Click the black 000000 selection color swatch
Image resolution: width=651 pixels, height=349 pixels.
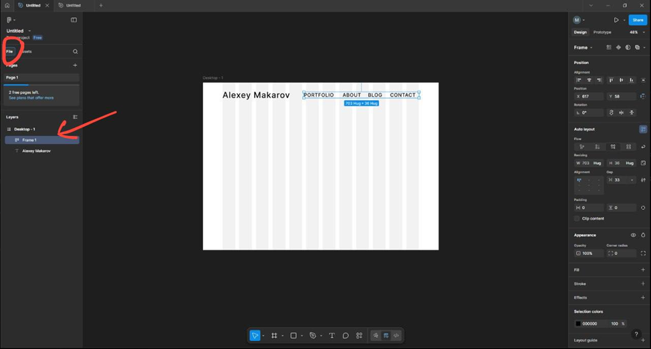pyautogui.click(x=579, y=324)
